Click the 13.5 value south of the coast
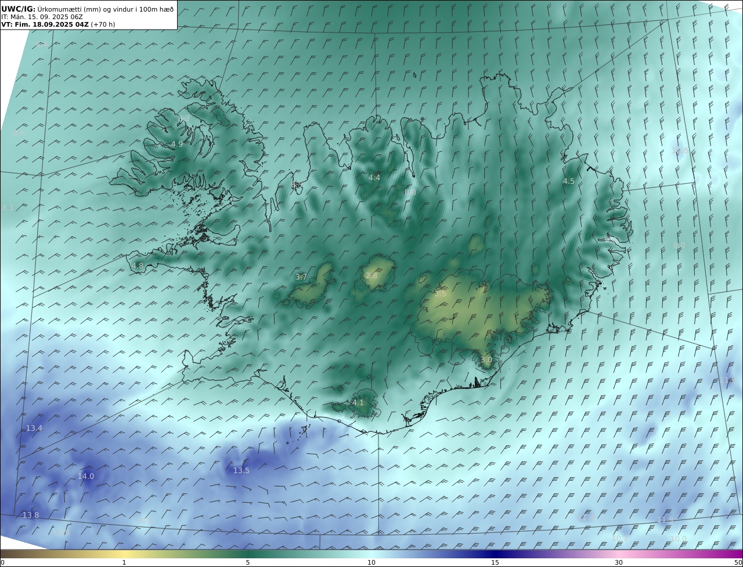Image resolution: width=743 pixels, height=567 pixels. pyautogui.click(x=241, y=471)
